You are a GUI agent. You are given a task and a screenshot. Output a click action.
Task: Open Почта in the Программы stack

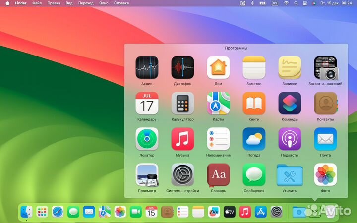[x=325, y=139]
